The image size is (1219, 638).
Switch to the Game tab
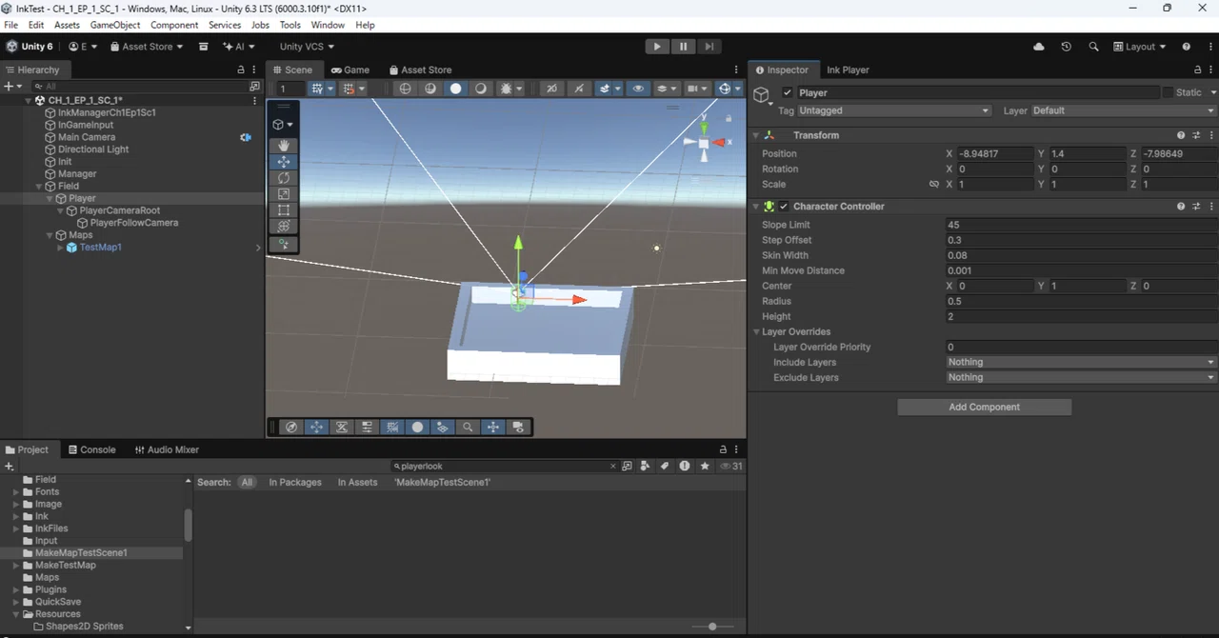coord(350,70)
